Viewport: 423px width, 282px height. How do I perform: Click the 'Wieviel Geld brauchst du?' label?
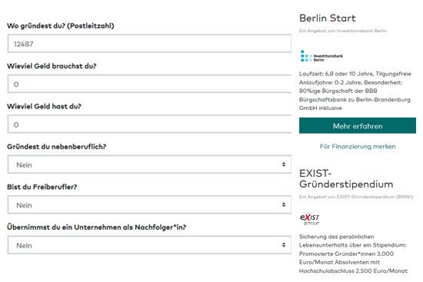(x=52, y=66)
